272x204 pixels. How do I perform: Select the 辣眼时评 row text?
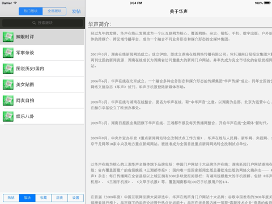25,37
